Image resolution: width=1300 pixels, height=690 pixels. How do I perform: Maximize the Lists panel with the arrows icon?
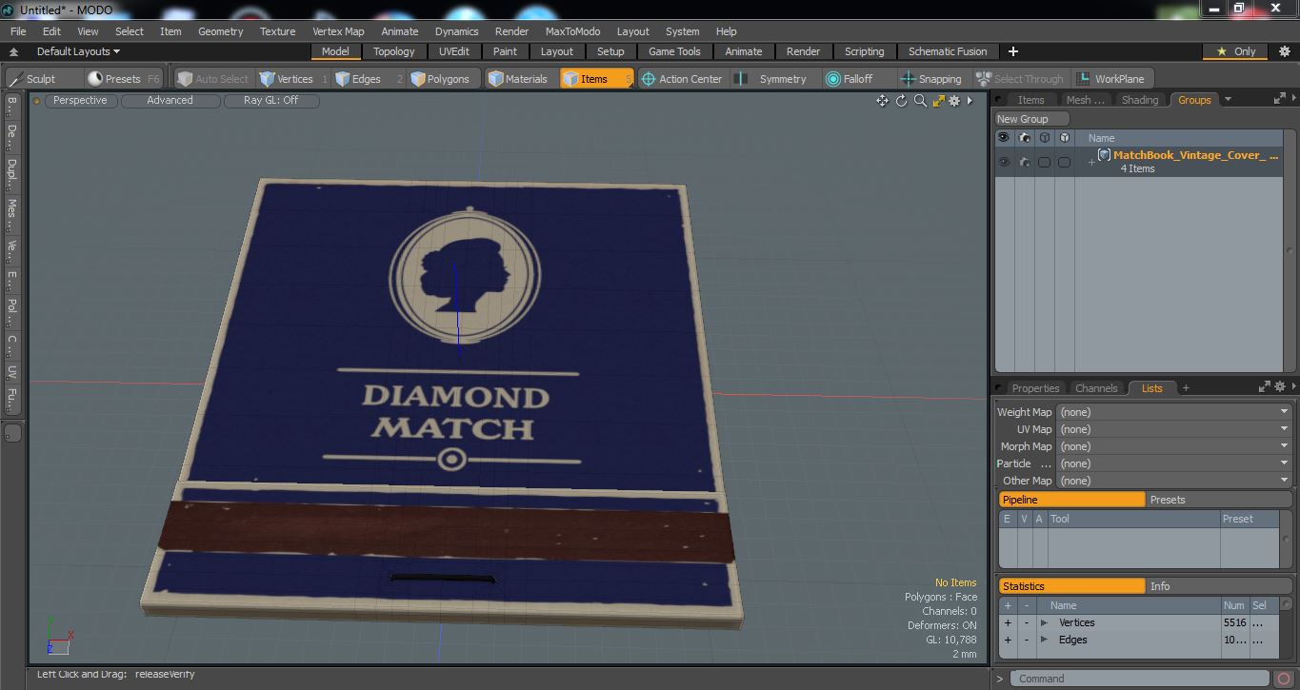coord(1265,386)
